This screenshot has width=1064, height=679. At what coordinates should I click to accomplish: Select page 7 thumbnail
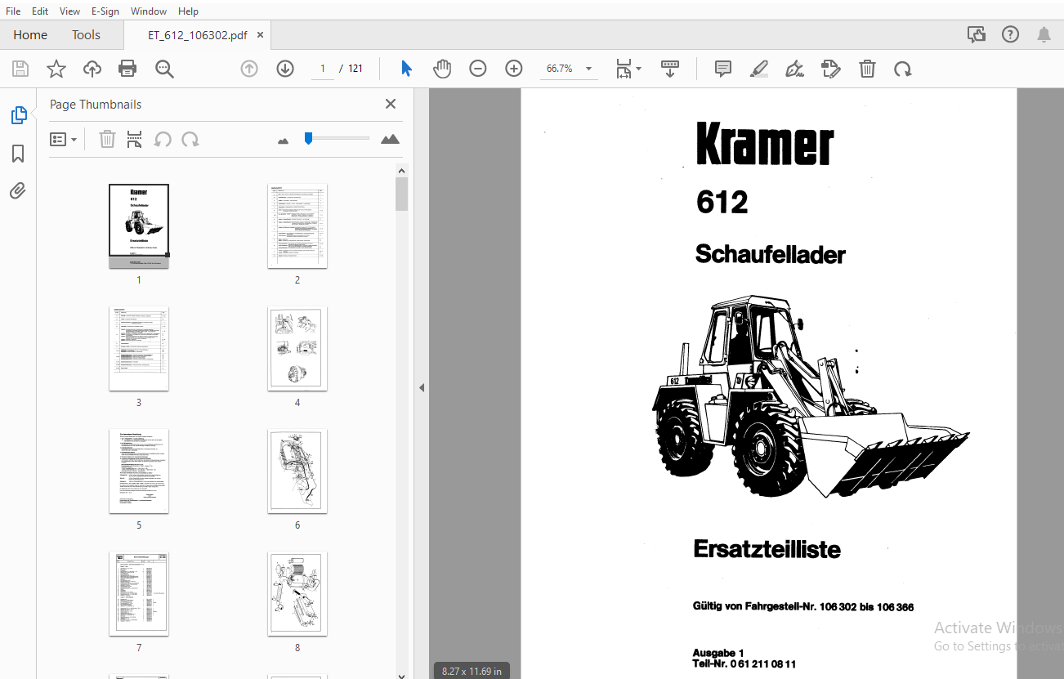tap(139, 593)
